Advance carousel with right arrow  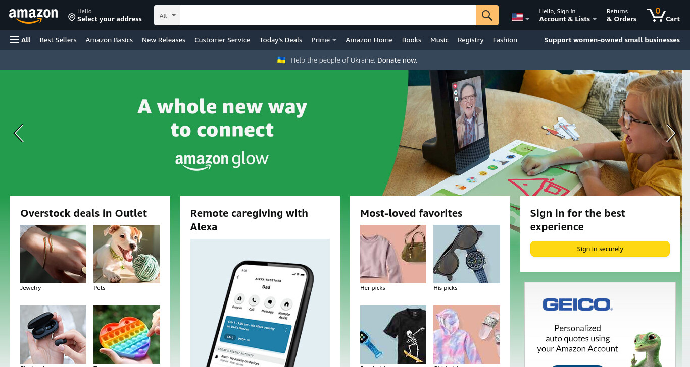click(671, 133)
